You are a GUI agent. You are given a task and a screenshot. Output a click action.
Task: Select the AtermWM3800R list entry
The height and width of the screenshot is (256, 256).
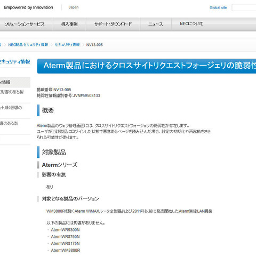coord(66,251)
